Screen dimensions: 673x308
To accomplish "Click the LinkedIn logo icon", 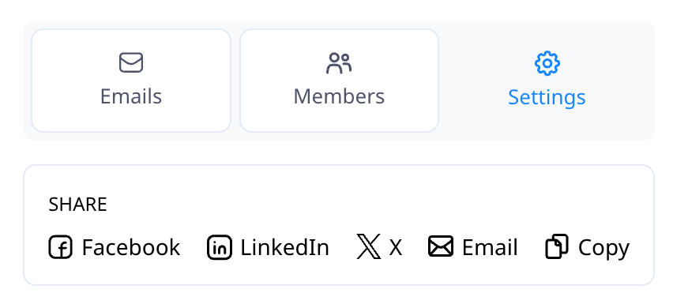I will click(x=220, y=247).
